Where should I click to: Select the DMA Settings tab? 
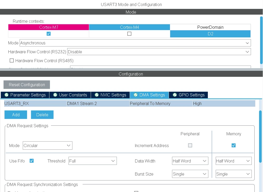click(x=149, y=95)
